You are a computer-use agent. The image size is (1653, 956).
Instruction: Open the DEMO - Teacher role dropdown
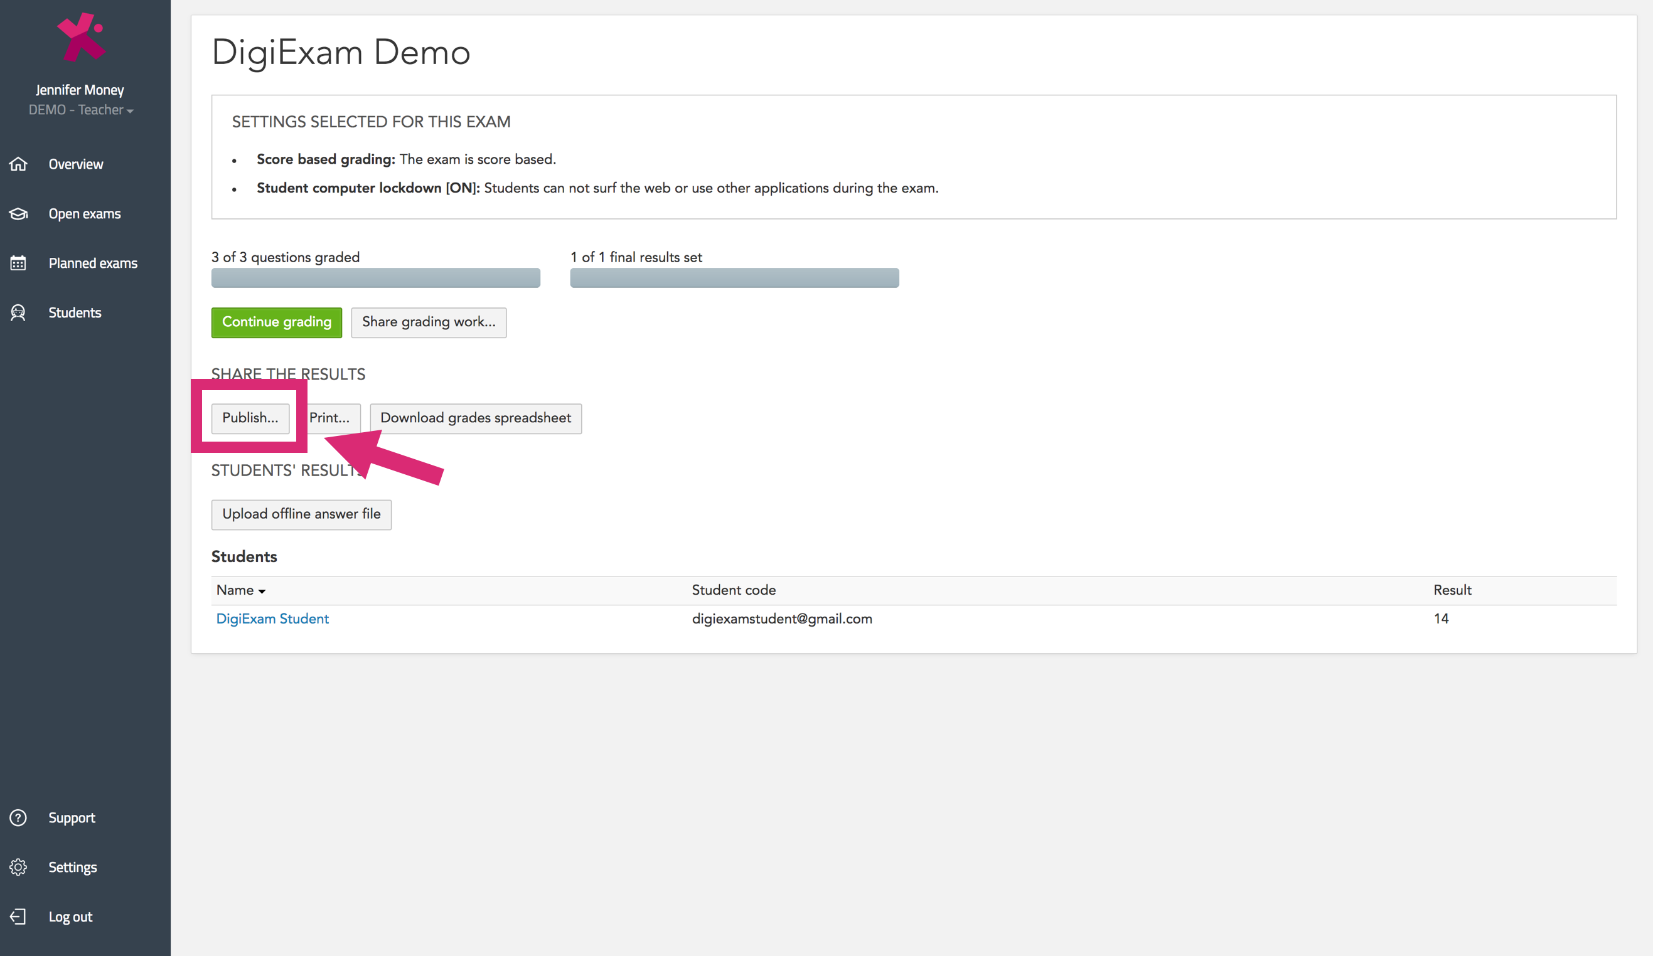point(81,110)
